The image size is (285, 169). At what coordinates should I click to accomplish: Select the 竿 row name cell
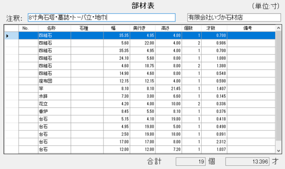[54, 89]
